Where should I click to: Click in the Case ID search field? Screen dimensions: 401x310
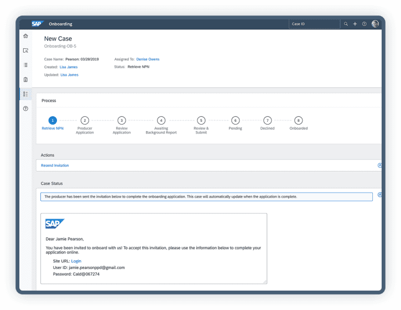pos(314,24)
